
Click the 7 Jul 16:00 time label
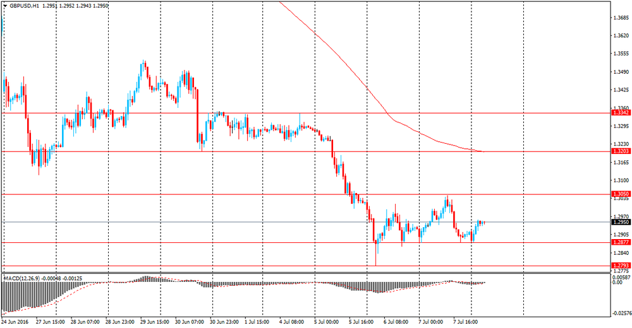[x=466, y=322]
